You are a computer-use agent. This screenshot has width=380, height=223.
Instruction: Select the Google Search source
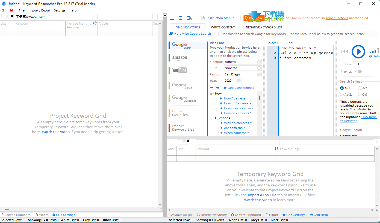(x=188, y=45)
